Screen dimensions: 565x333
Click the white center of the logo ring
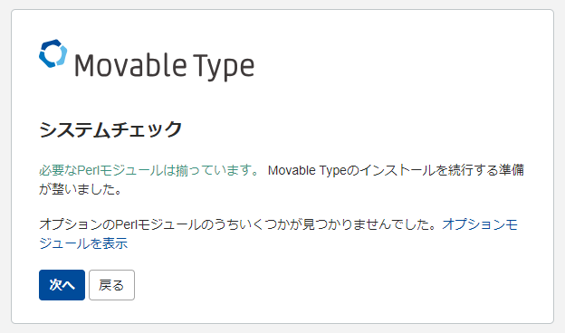click(x=53, y=53)
